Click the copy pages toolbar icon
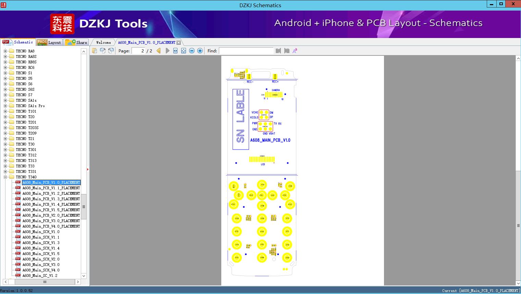This screenshot has height=294, width=521. click(x=95, y=51)
